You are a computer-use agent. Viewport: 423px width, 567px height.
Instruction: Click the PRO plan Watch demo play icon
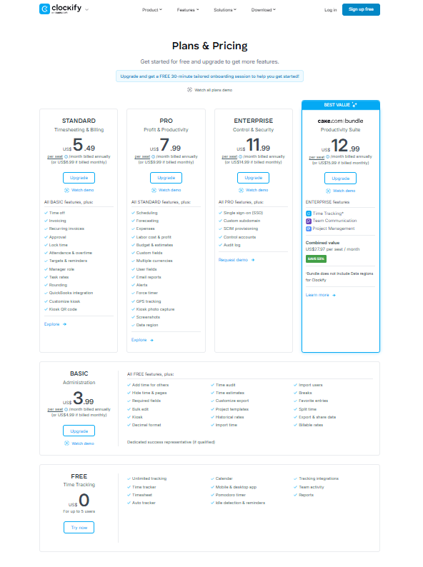coord(154,190)
